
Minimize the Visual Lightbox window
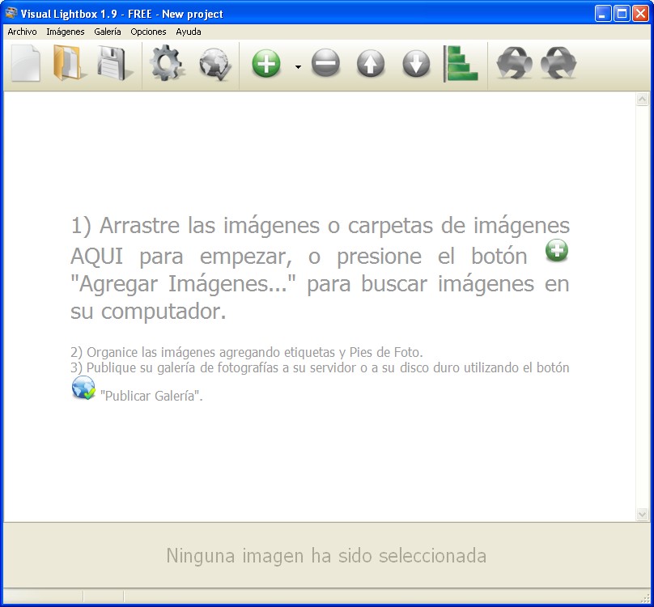click(602, 14)
